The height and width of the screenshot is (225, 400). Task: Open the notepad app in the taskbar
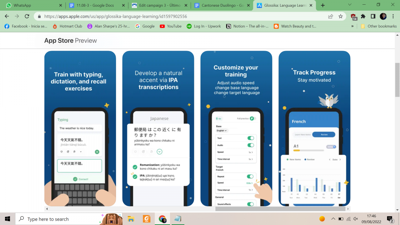tap(178, 219)
